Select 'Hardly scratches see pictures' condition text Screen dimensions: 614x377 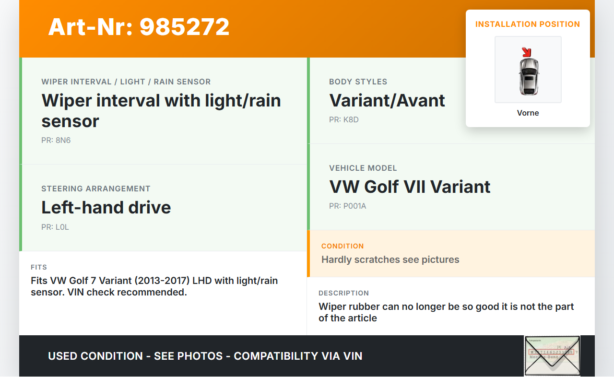390,260
